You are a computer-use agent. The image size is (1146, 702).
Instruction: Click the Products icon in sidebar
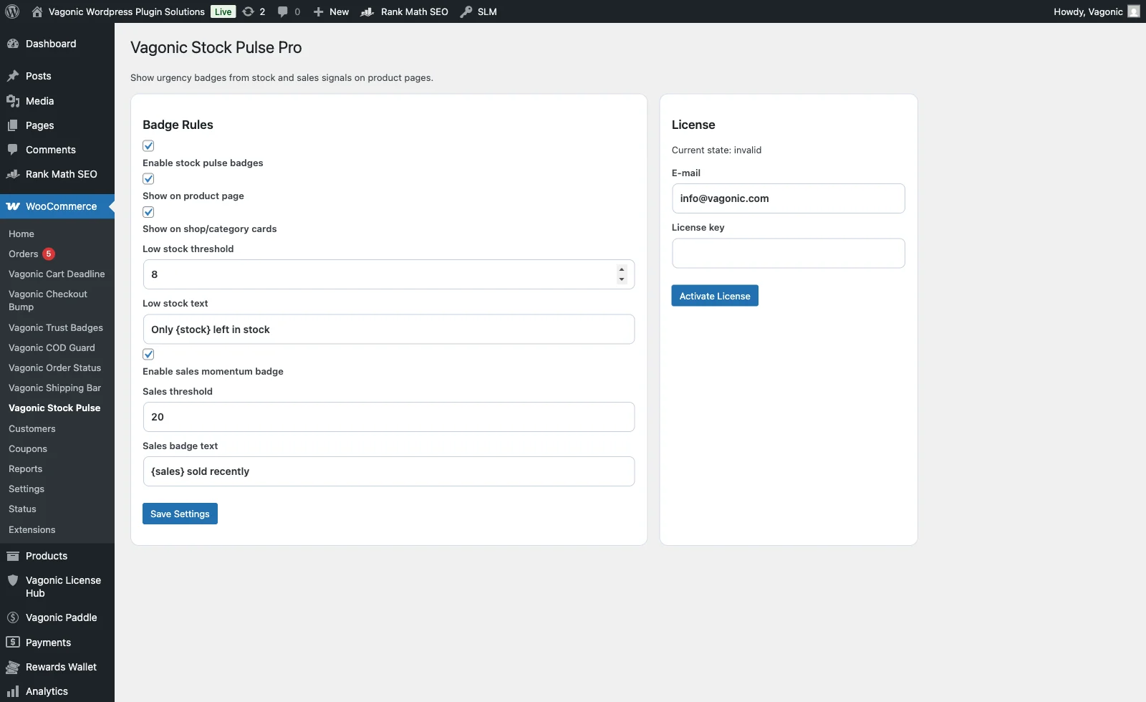pos(13,556)
